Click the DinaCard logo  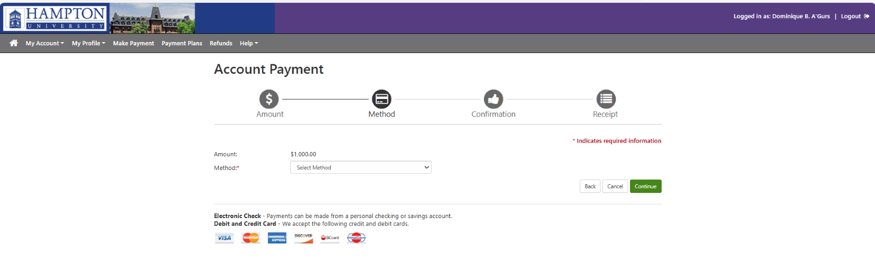click(x=356, y=238)
